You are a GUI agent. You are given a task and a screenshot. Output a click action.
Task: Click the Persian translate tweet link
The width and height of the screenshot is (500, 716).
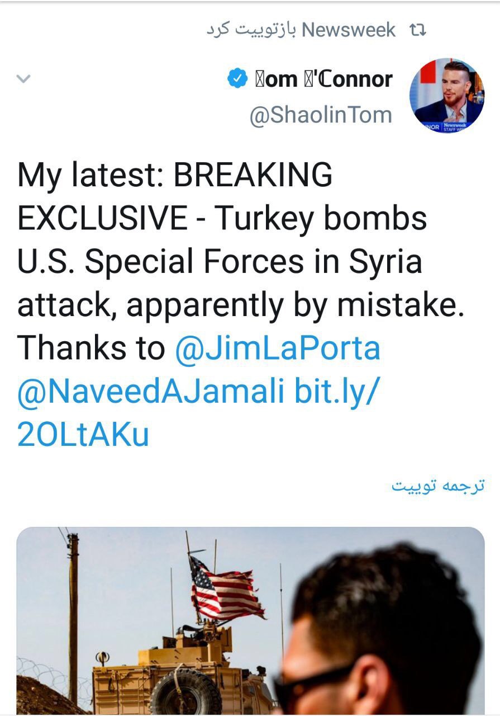tap(437, 485)
